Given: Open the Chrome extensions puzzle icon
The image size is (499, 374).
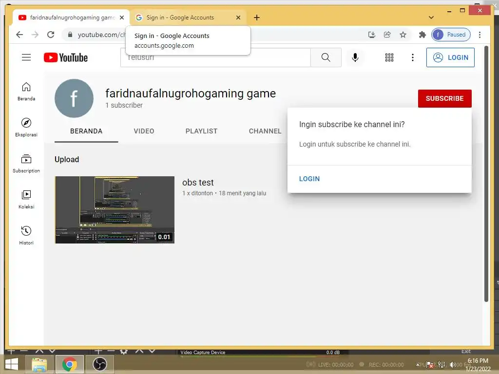Looking at the screenshot, I should click(422, 35).
